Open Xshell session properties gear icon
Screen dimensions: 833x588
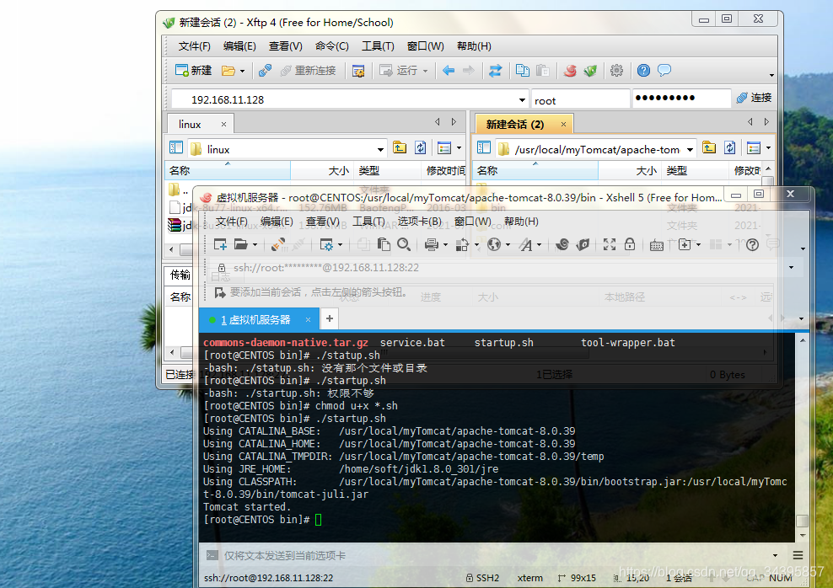click(x=326, y=244)
